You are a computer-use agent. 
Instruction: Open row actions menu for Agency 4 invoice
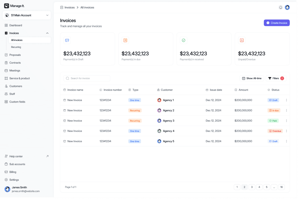(286, 131)
